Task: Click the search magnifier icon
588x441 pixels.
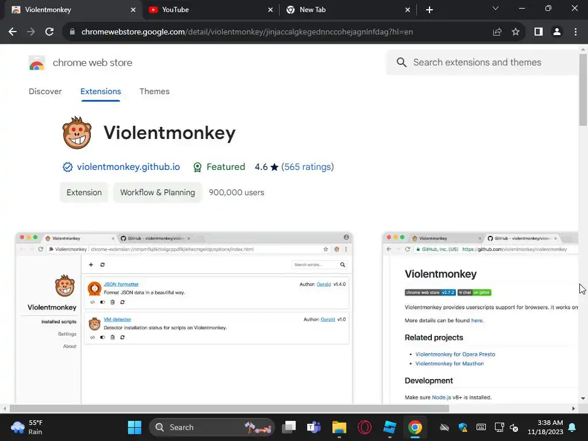Action: (x=401, y=62)
